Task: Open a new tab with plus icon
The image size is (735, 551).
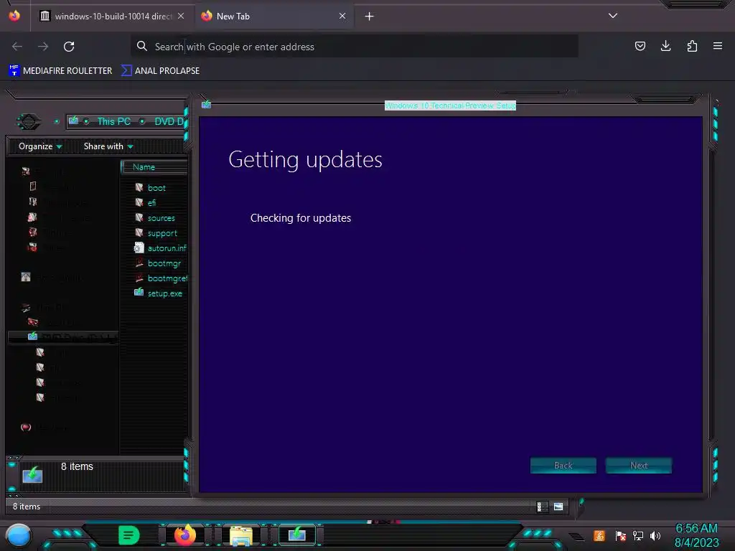Action: pos(370,17)
